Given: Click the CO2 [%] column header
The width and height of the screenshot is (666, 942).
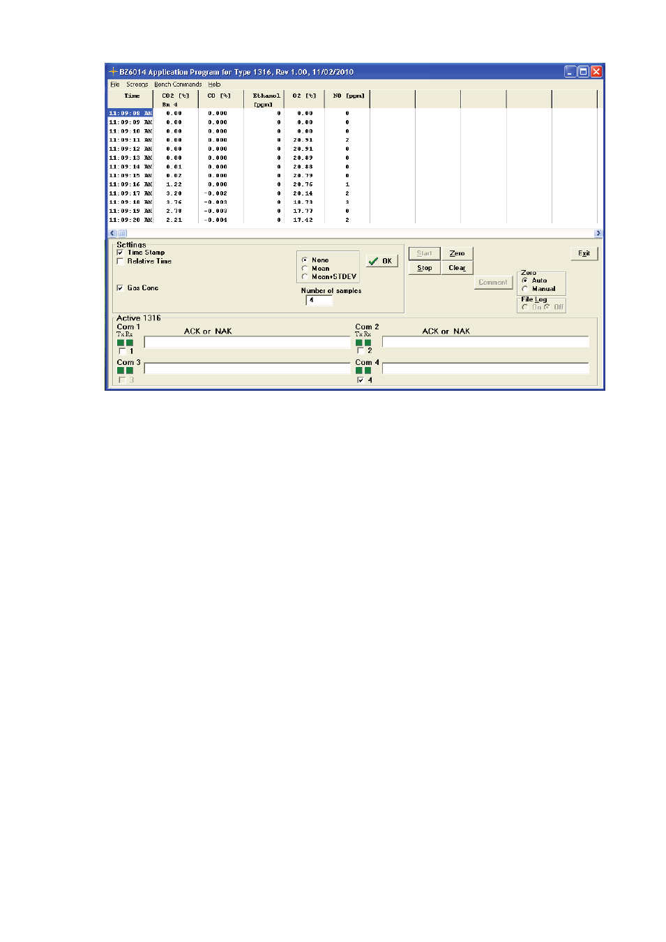Looking at the screenshot, I should click(x=176, y=99).
